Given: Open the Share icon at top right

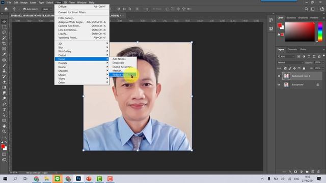Looking at the screenshot, I should point(322,9).
